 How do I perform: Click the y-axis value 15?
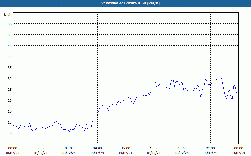10,111
